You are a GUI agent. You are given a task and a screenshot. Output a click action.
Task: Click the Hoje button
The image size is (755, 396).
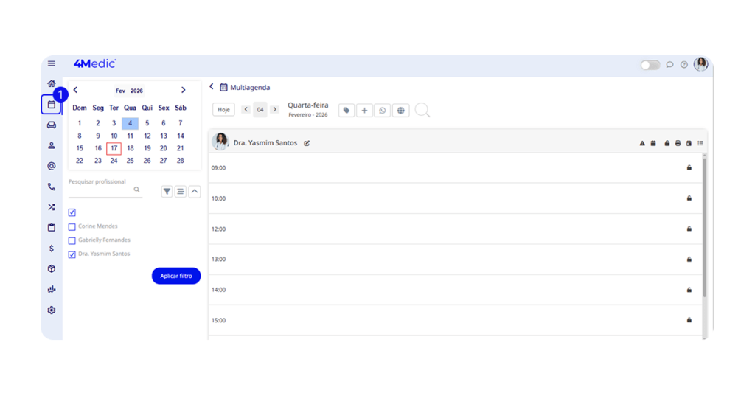click(x=223, y=110)
